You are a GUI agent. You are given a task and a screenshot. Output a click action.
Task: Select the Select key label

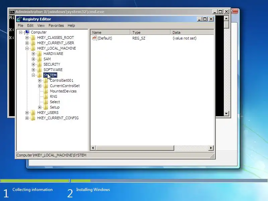coord(55,102)
